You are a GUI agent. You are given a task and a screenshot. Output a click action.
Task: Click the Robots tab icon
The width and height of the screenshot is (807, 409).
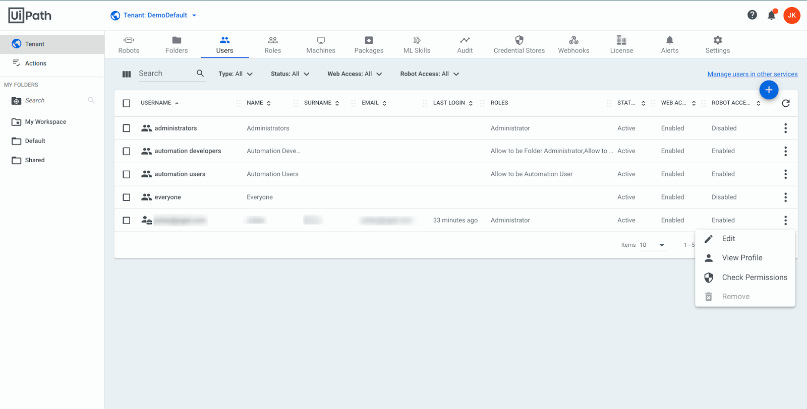click(129, 40)
